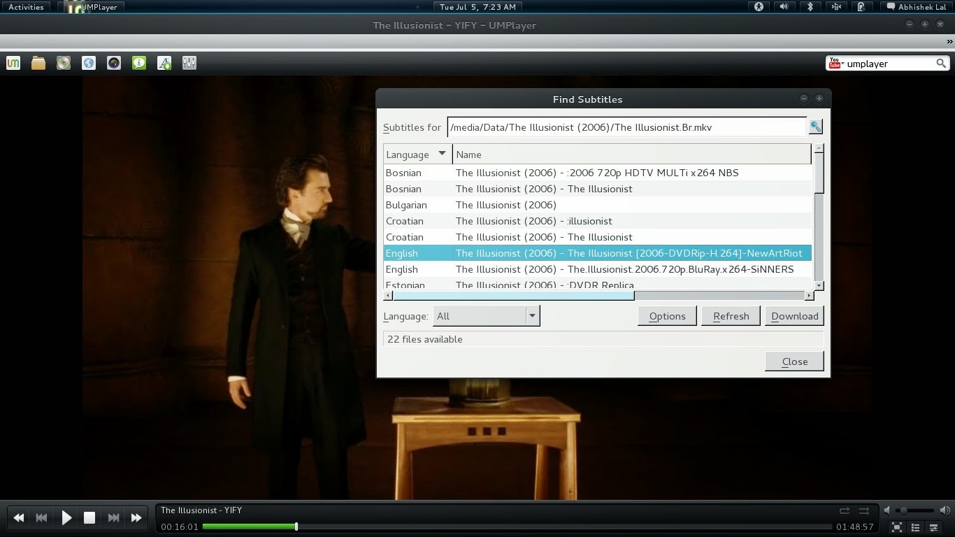Image resolution: width=955 pixels, height=537 pixels.
Task: Sort by the Language column header
Action: pos(417,155)
